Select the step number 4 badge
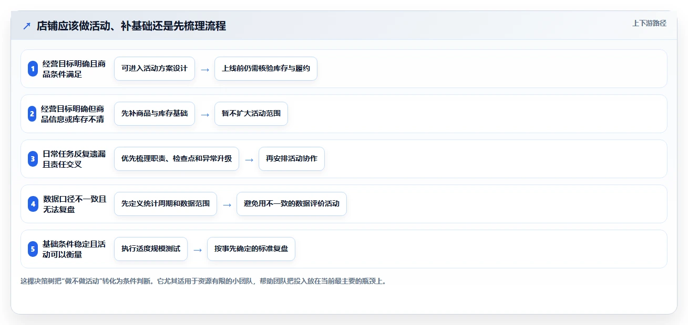The image size is (688, 325). click(x=33, y=204)
